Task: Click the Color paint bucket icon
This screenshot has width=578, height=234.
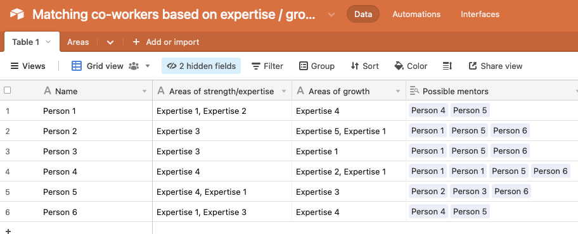Action: 399,66
